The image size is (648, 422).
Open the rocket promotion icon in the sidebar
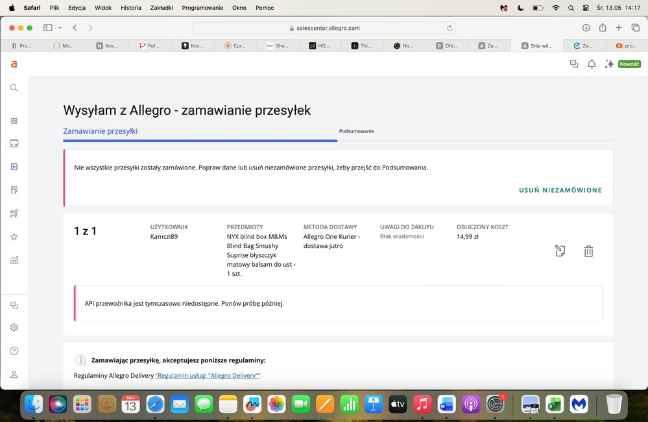pos(14,214)
